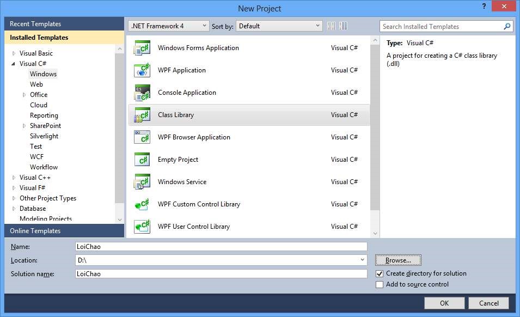This screenshot has width=520, height=317.
Task: Switch to small icons view
Action: point(332,26)
